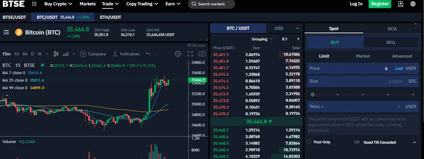
Task: Take a chart snapshot with camera
Action: (202, 54)
